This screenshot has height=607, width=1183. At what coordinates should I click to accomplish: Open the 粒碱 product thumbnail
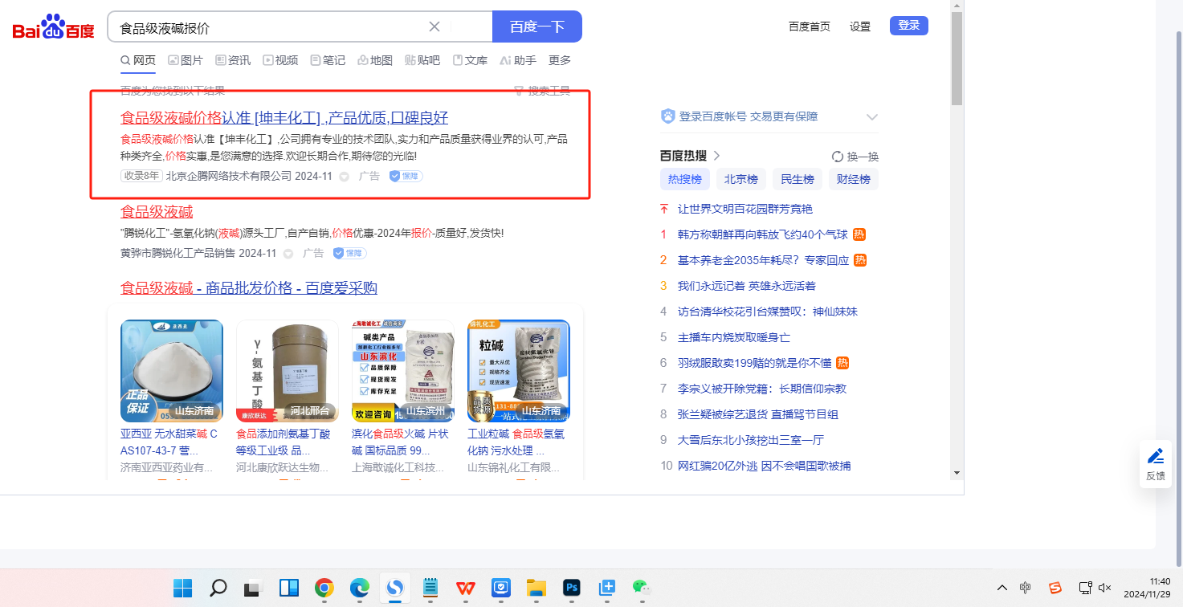pyautogui.click(x=519, y=371)
